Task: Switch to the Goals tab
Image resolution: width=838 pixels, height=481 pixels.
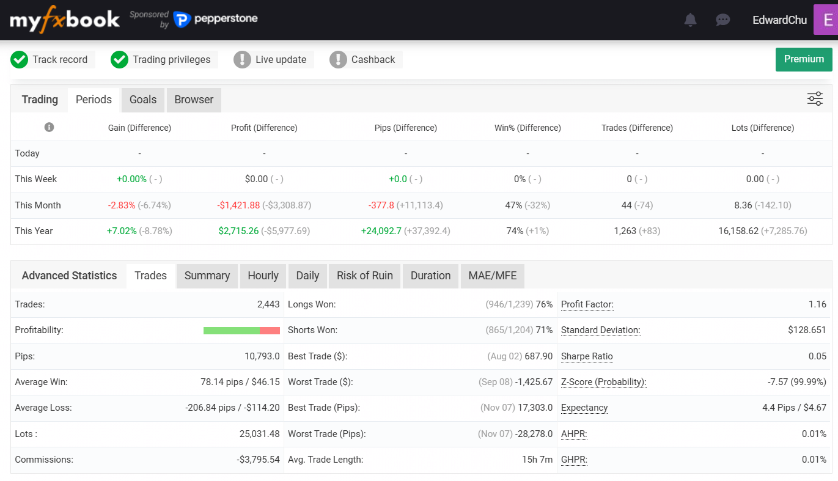Action: (143, 100)
